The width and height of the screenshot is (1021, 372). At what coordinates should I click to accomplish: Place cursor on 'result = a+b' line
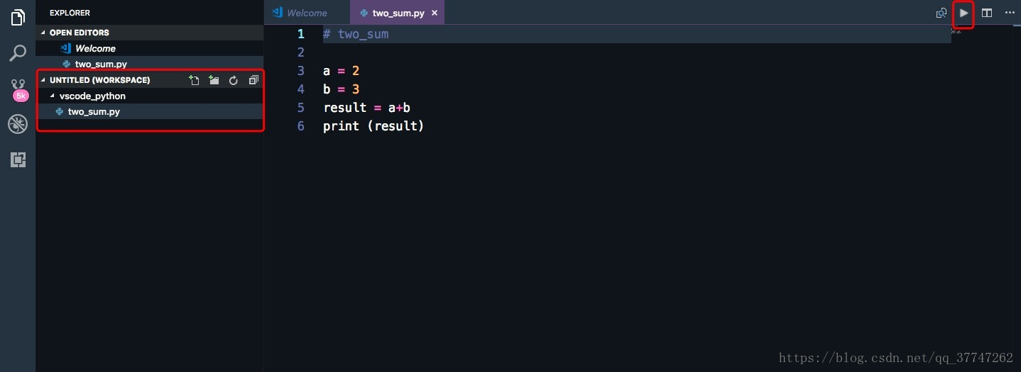[366, 108]
